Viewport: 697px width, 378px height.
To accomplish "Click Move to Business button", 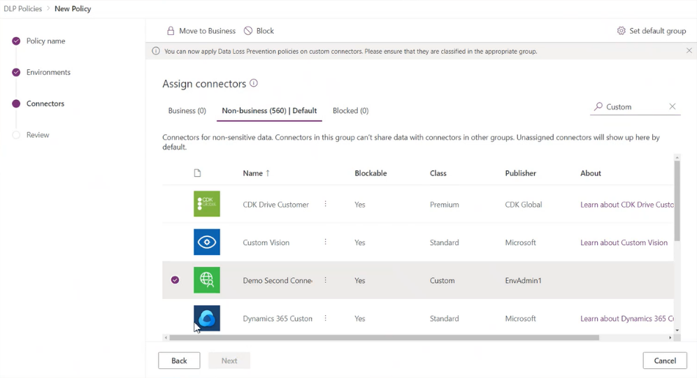I will (201, 31).
